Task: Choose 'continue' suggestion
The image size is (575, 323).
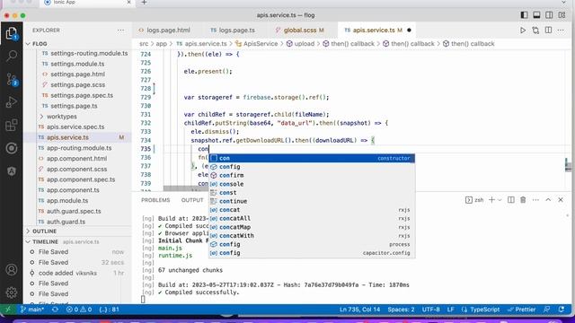Action: pyautogui.click(x=312, y=201)
